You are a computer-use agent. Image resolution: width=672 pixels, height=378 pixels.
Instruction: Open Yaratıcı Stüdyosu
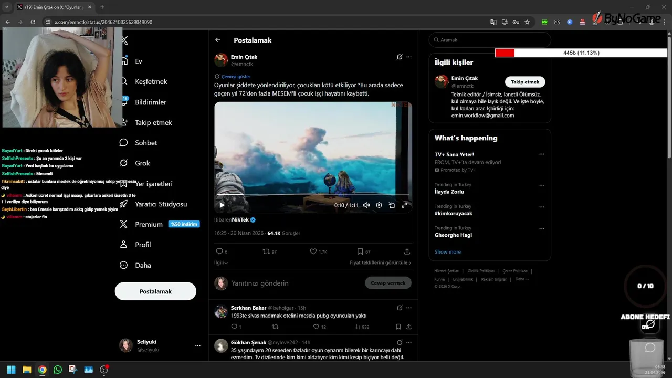click(153, 204)
